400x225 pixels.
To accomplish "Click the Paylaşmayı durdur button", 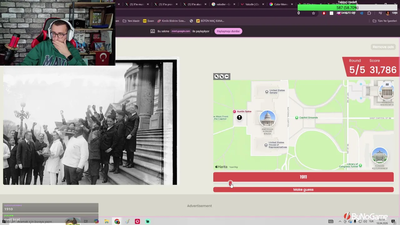I will pos(228,31).
